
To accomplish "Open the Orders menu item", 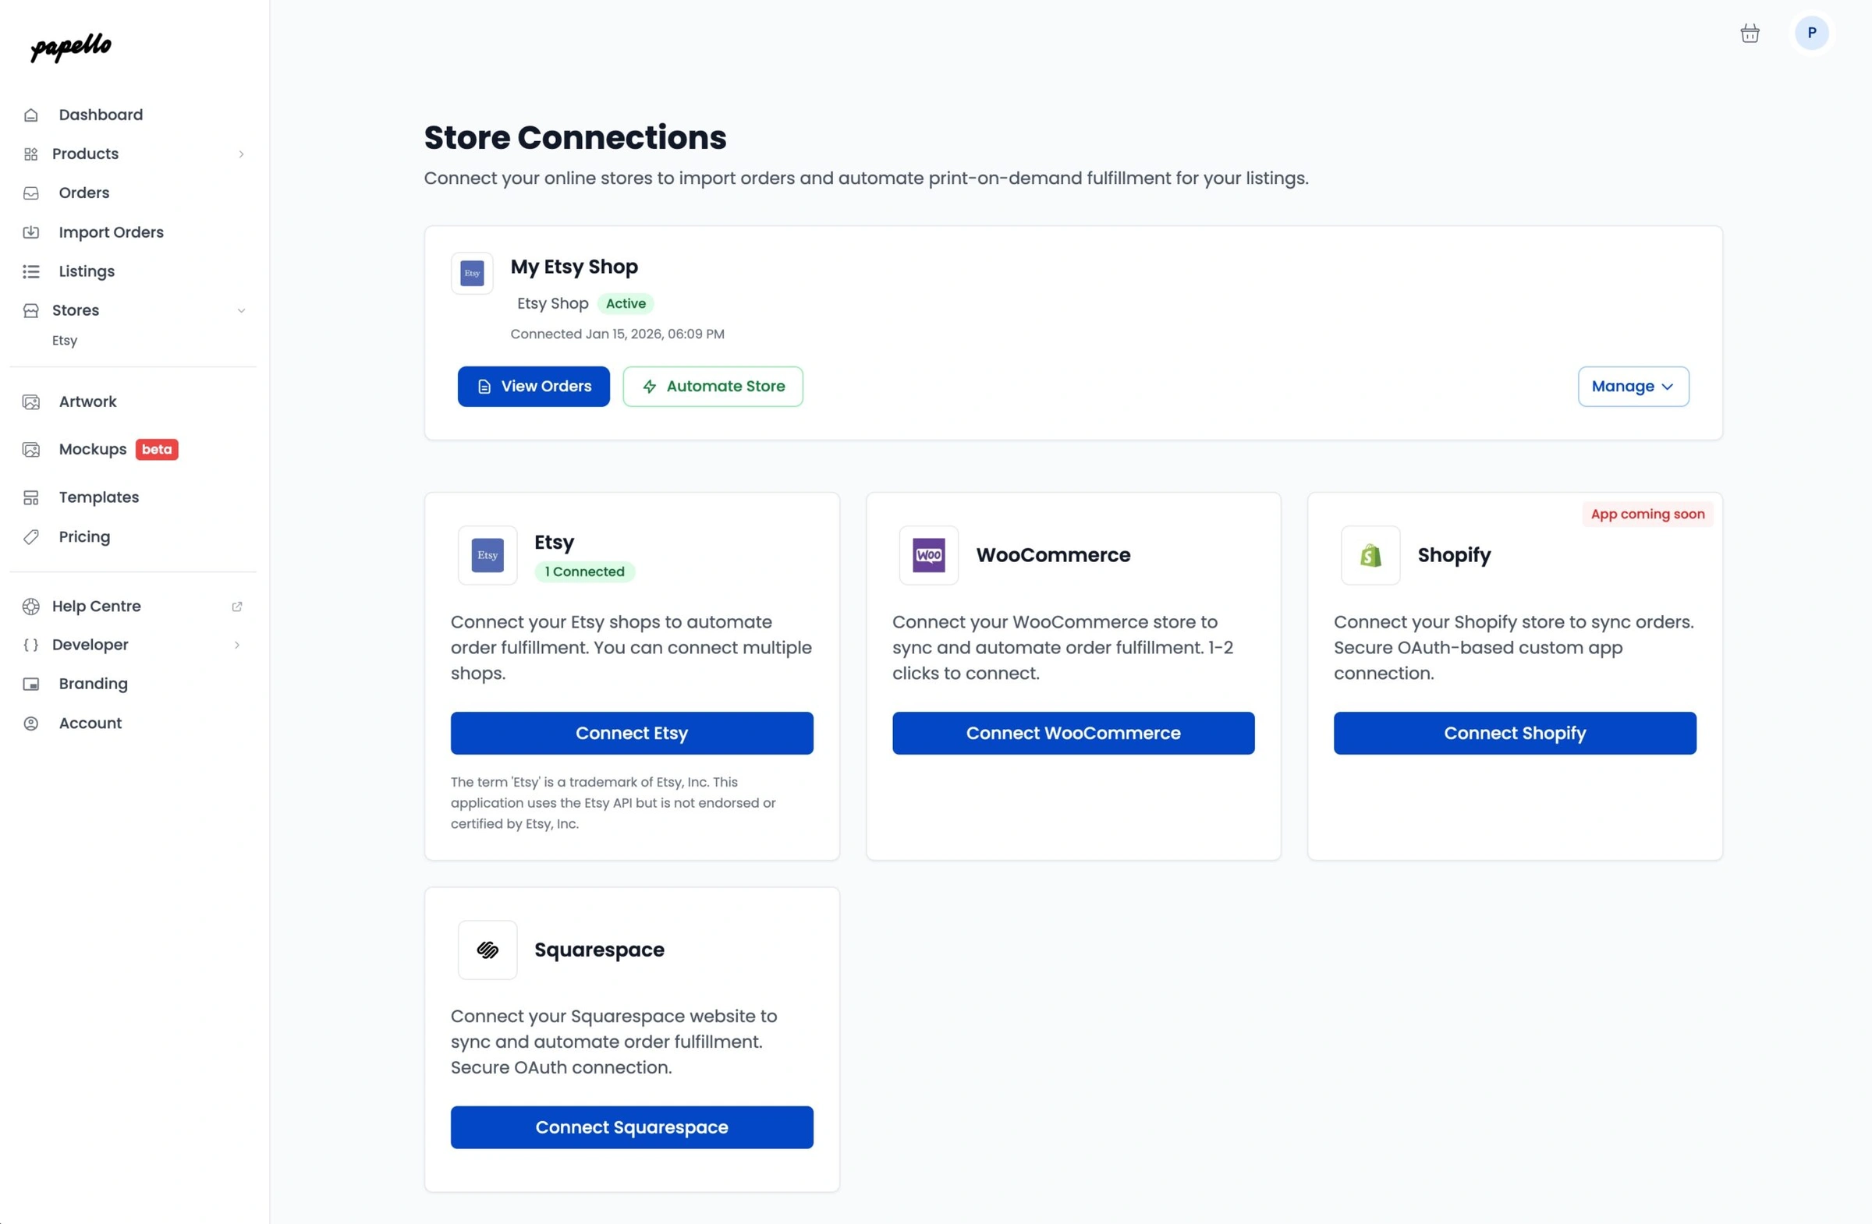I will click(x=83, y=193).
